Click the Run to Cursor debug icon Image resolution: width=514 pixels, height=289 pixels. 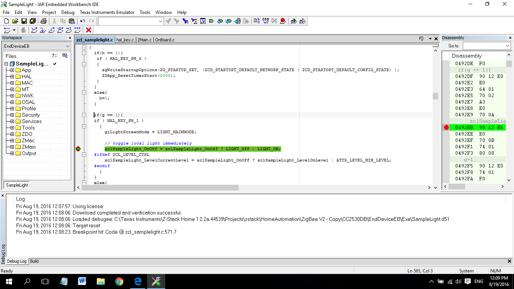[x=68, y=30]
